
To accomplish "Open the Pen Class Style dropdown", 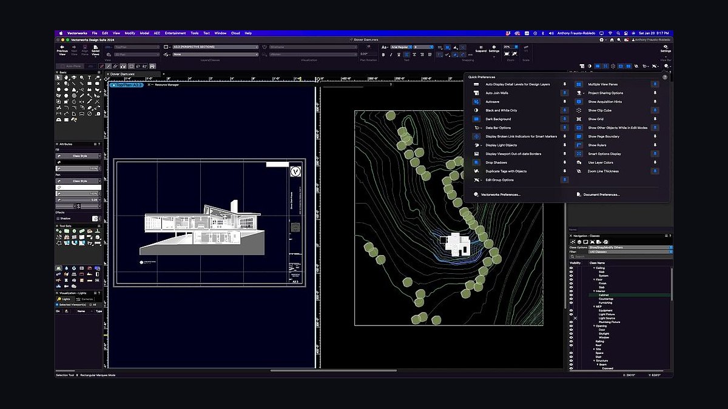I will pyautogui.click(x=78, y=181).
